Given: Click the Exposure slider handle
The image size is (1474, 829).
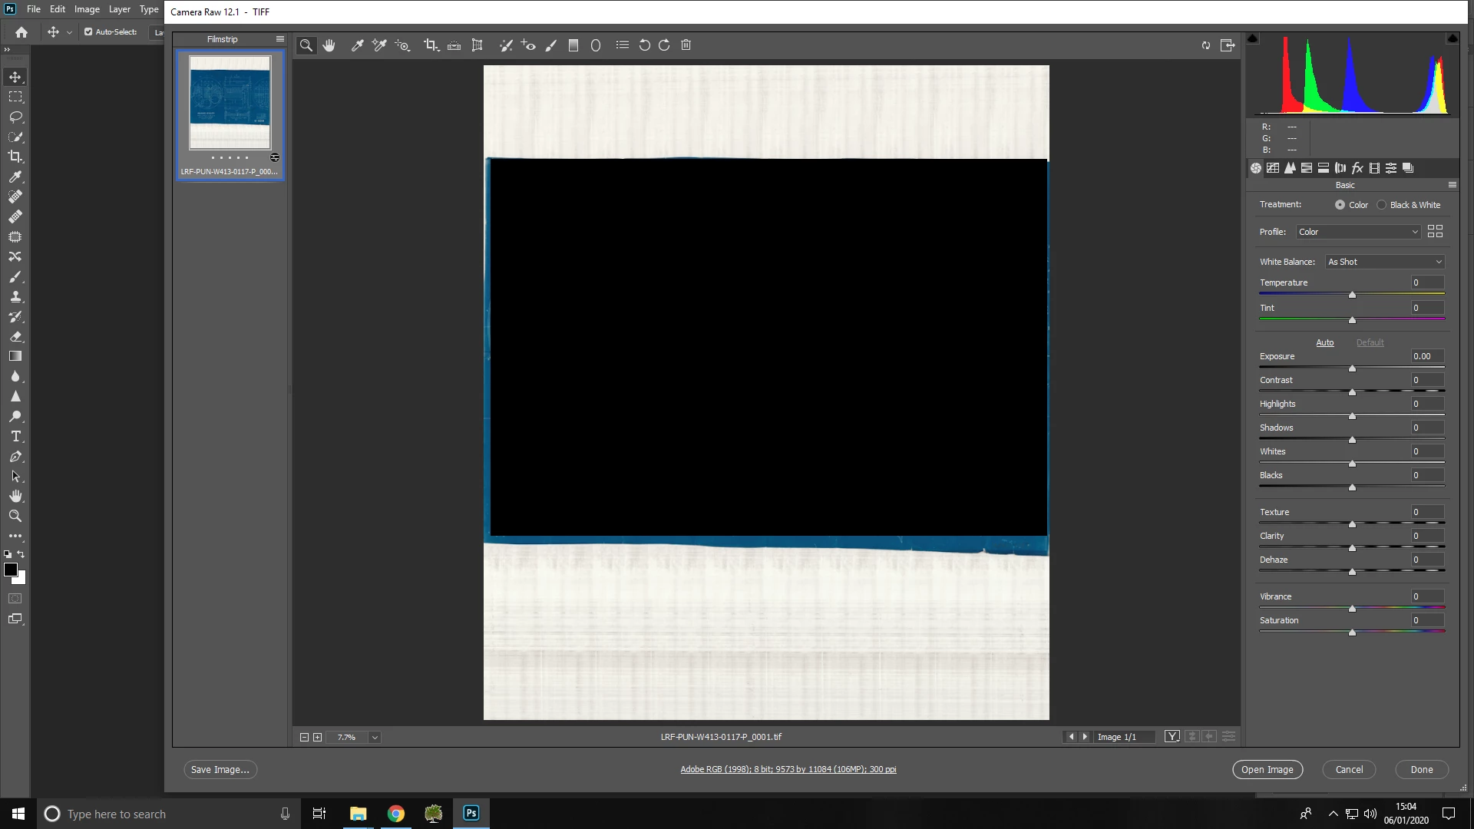Looking at the screenshot, I should [x=1352, y=368].
